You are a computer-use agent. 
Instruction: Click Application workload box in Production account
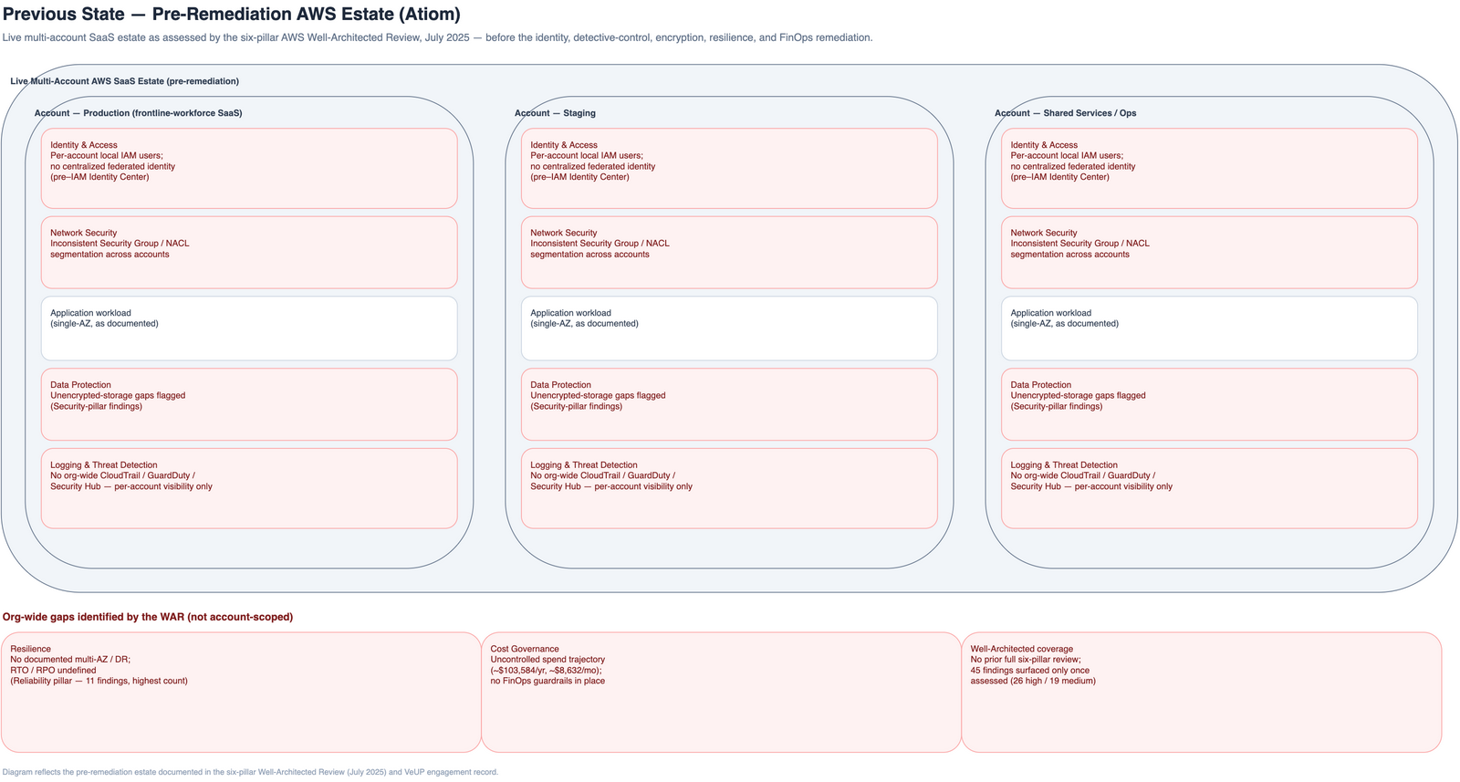click(x=249, y=328)
